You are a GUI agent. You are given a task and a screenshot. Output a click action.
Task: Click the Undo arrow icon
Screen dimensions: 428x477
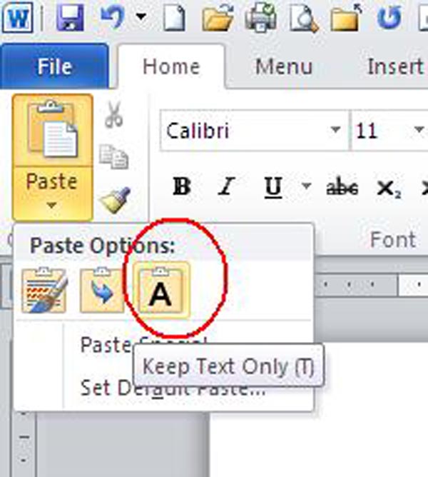[111, 18]
